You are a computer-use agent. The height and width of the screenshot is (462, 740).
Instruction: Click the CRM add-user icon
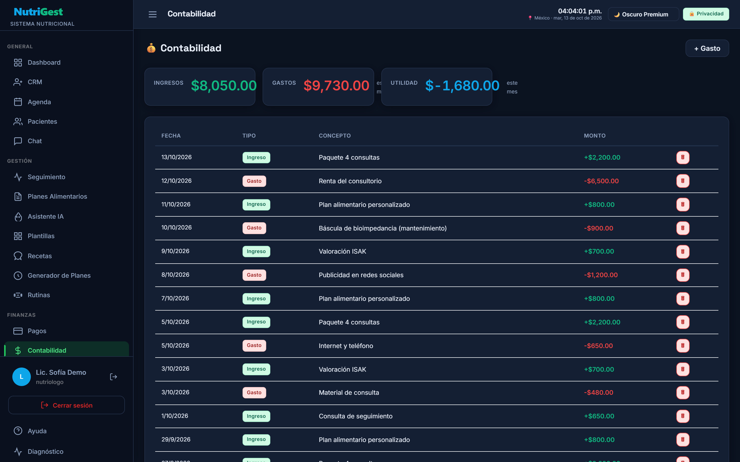(18, 82)
